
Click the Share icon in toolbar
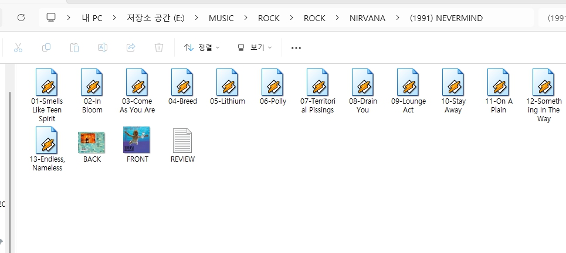coord(131,47)
